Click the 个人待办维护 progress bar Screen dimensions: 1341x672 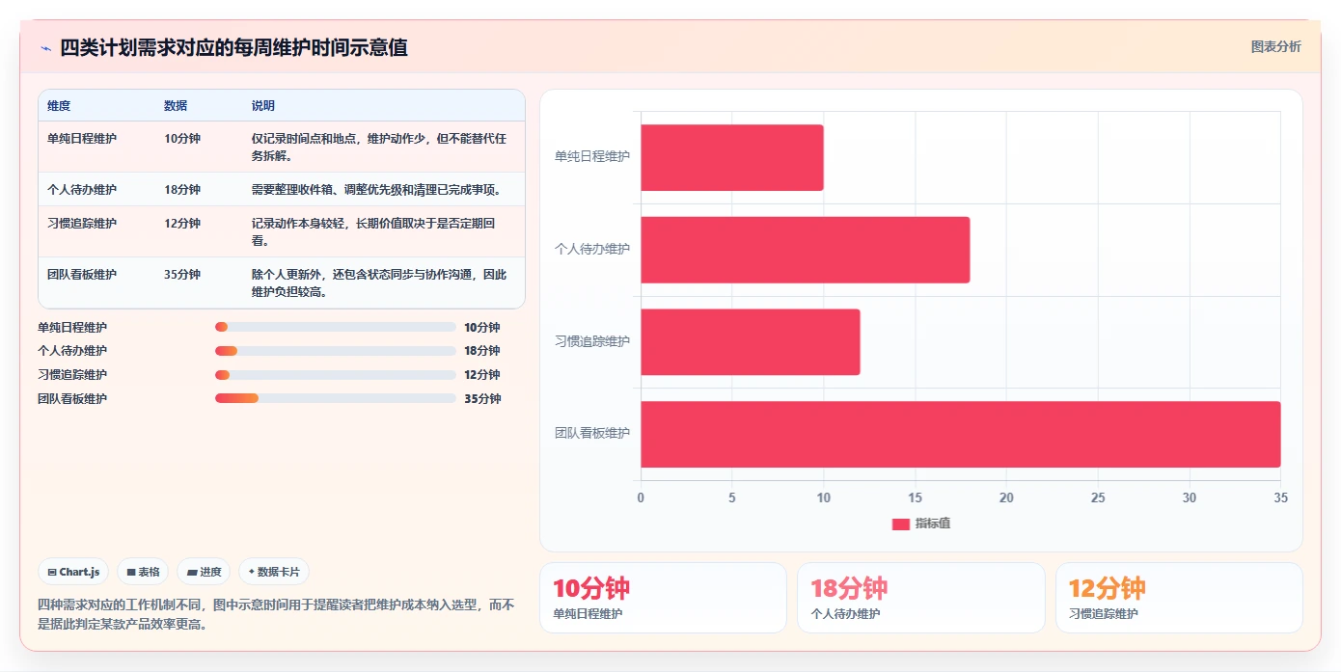coord(336,351)
